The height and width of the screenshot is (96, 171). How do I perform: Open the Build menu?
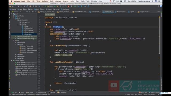[72, 1]
